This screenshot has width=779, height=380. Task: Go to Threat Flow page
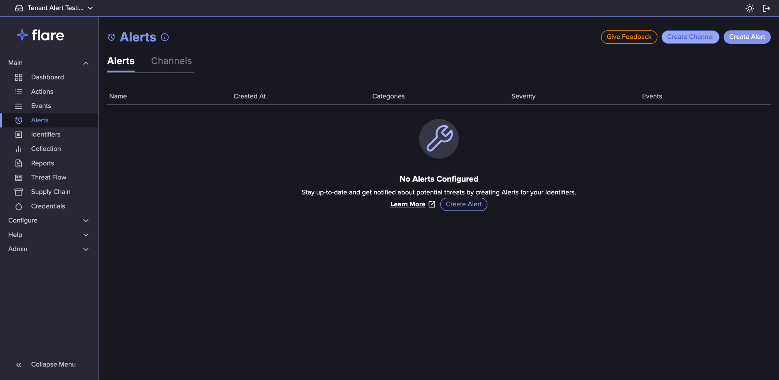(x=48, y=177)
